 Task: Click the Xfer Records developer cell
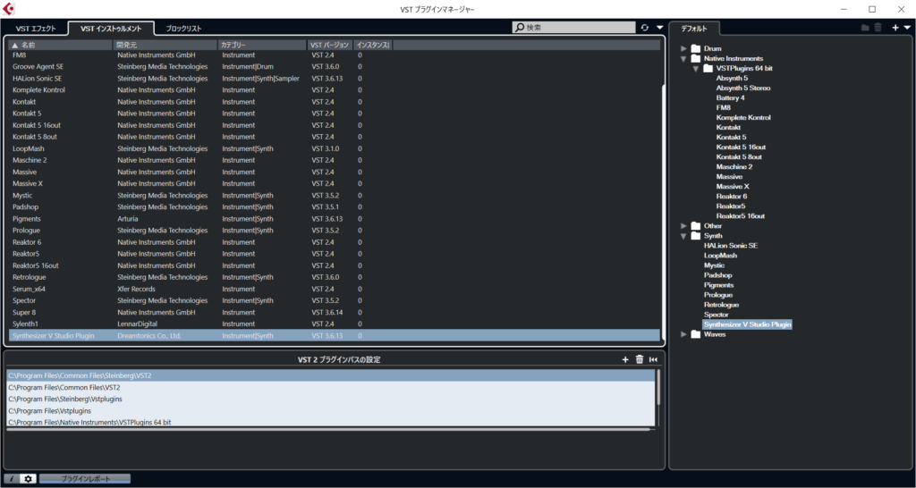(136, 289)
